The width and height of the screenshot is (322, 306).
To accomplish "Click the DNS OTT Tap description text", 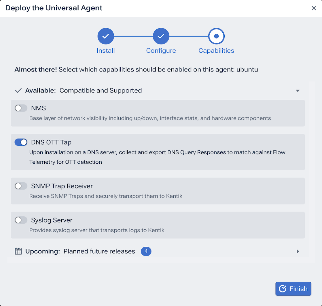I will click(157, 157).
